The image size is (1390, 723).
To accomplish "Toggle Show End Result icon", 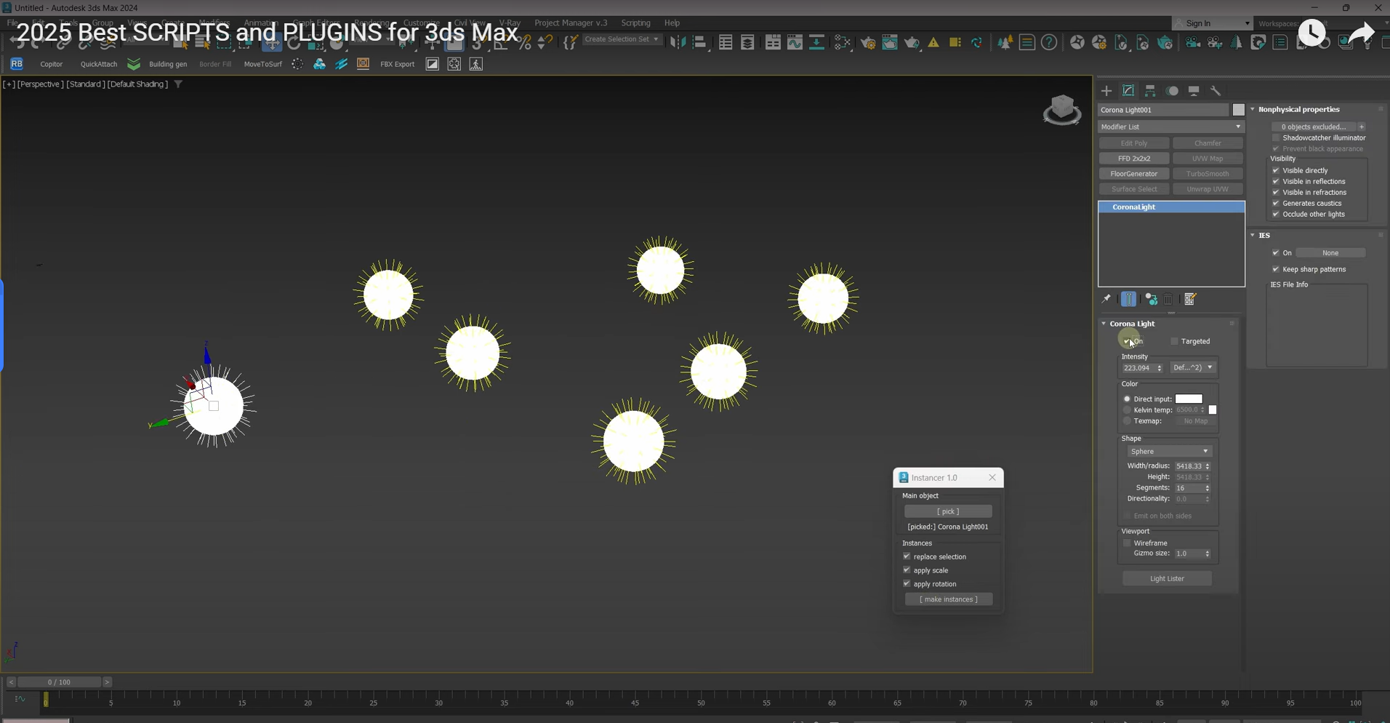I will pyautogui.click(x=1129, y=299).
